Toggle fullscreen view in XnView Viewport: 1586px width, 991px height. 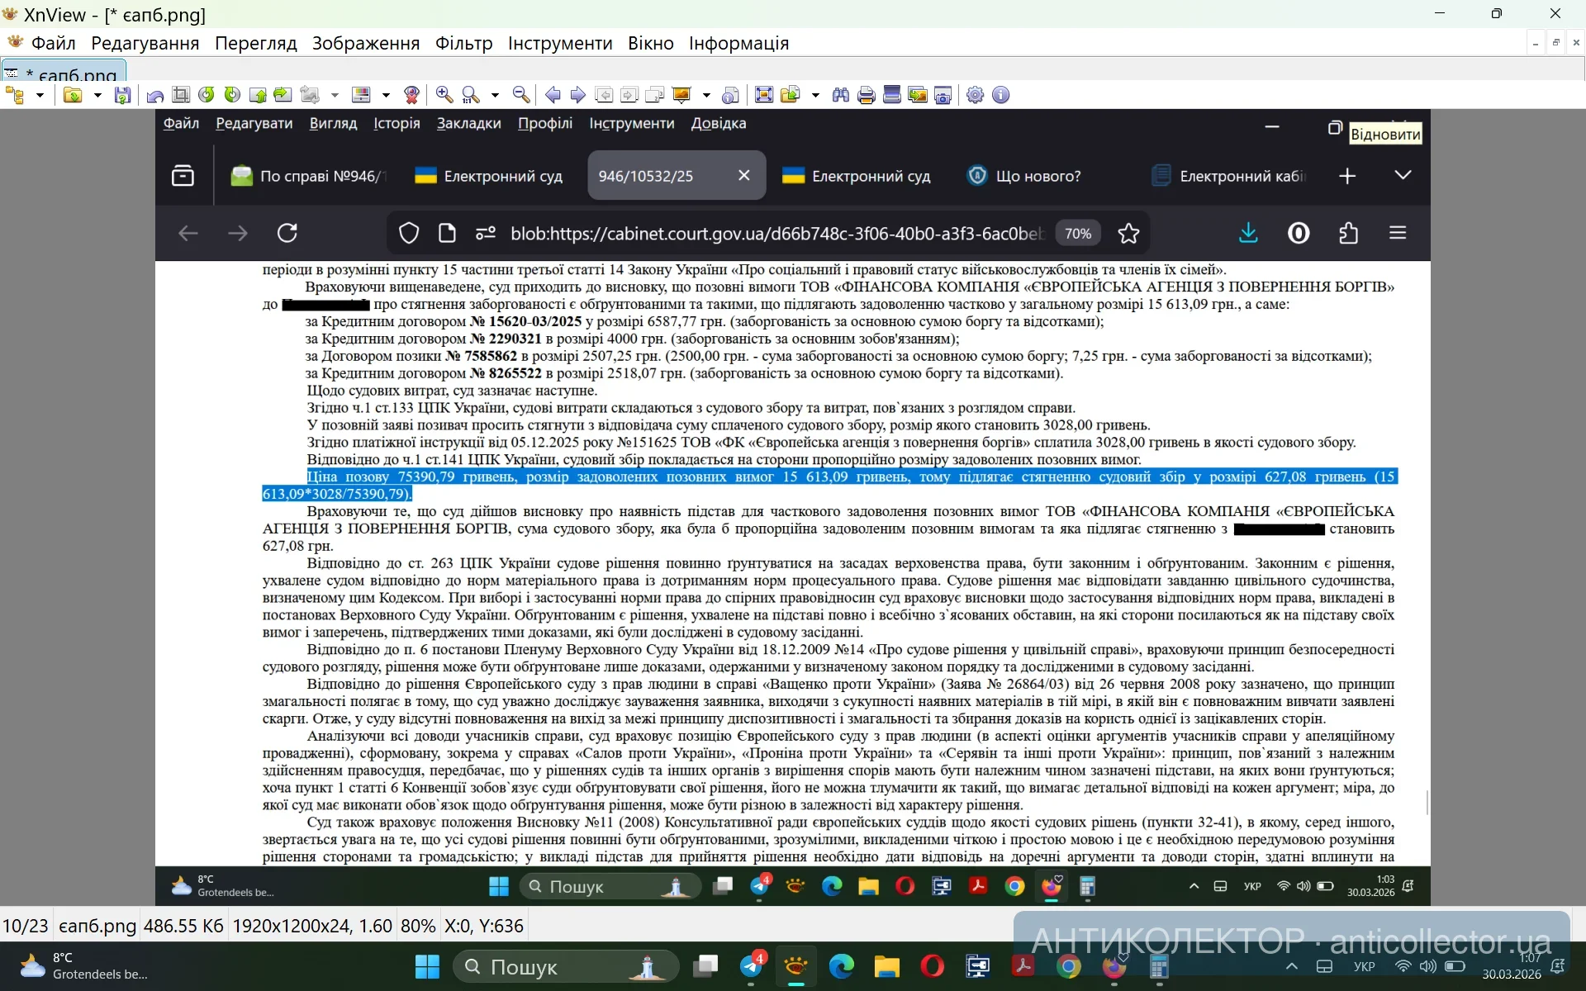[764, 95]
